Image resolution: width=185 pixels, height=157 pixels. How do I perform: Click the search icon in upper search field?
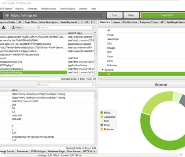click(x=39, y=27)
